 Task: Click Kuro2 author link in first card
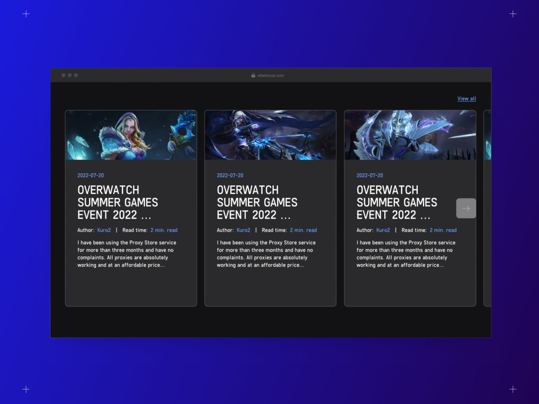tap(104, 230)
